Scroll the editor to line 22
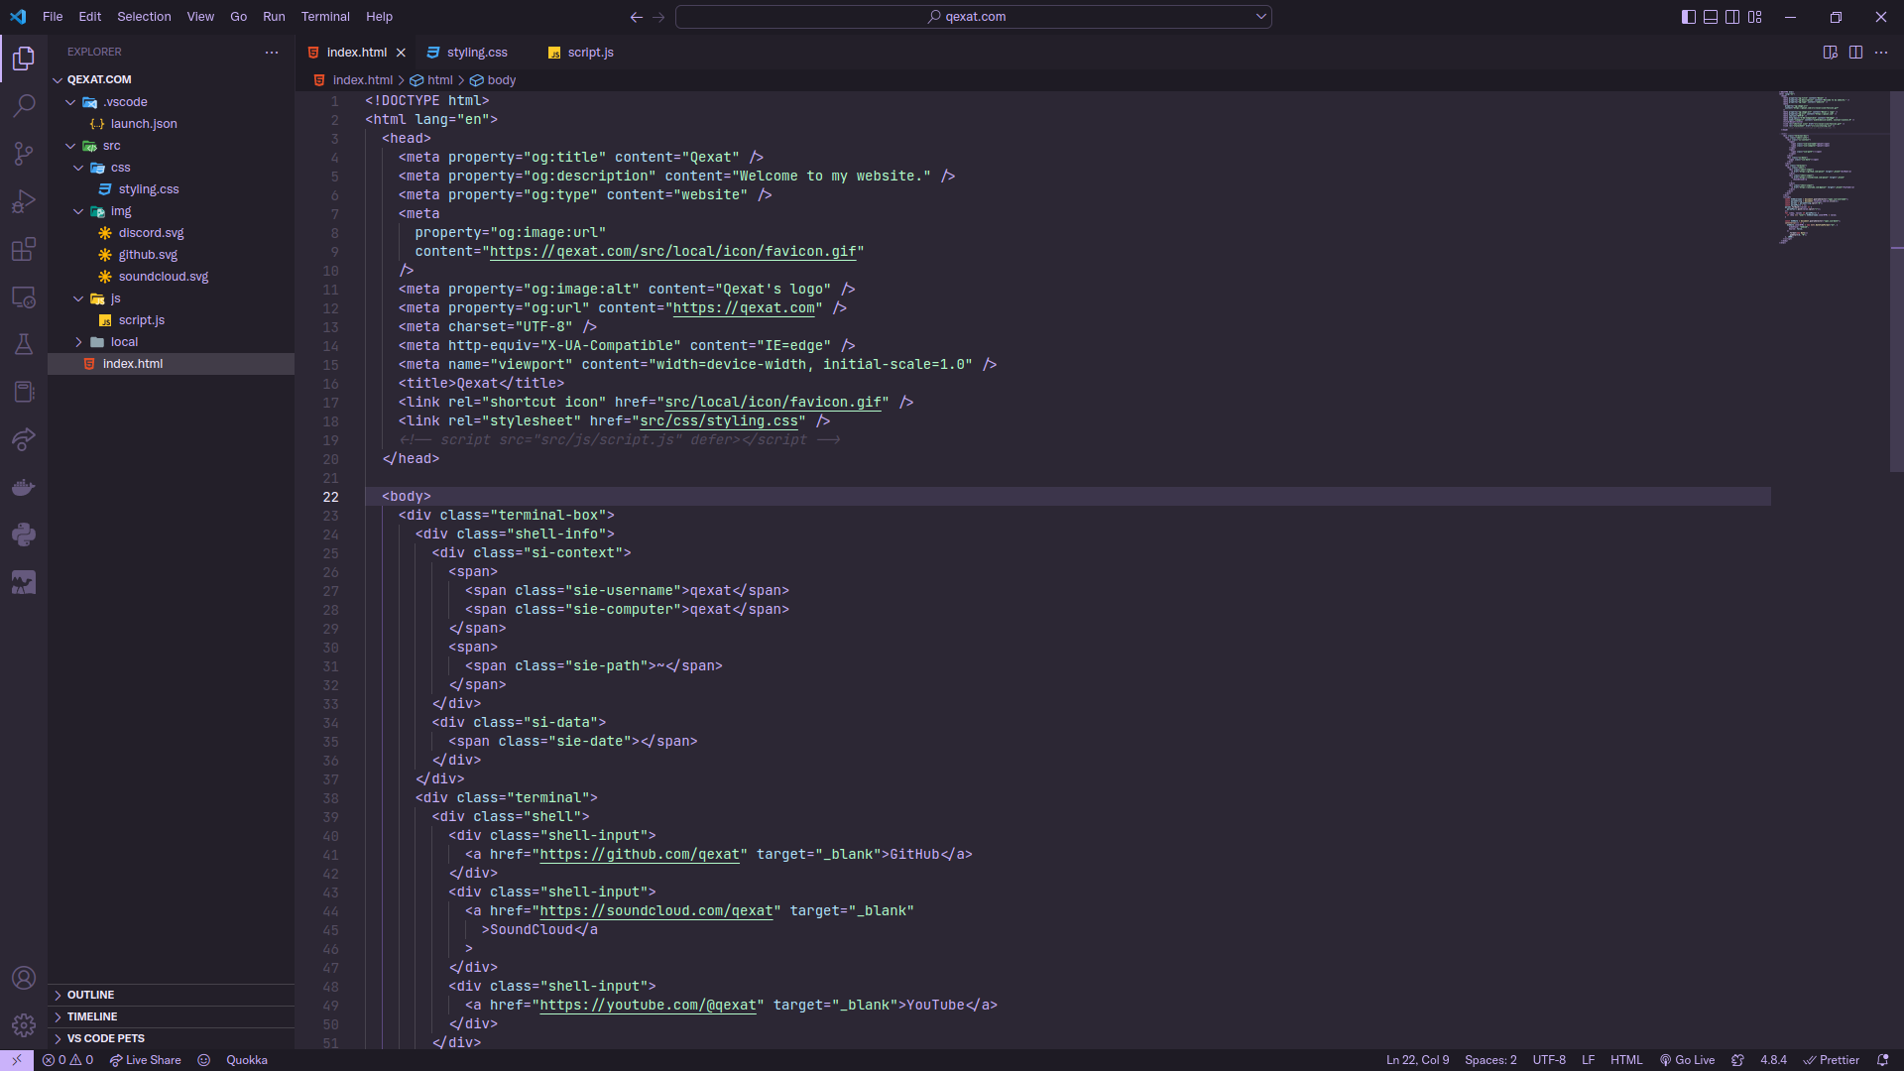The height and width of the screenshot is (1071, 1904). click(331, 496)
